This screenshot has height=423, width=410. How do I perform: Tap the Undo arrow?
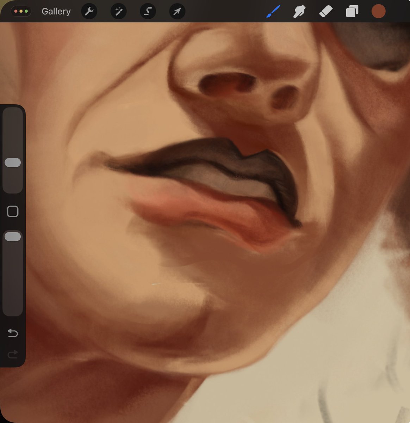pyautogui.click(x=13, y=333)
